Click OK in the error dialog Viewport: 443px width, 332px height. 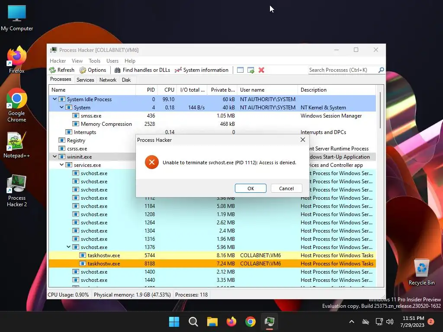[x=250, y=188]
